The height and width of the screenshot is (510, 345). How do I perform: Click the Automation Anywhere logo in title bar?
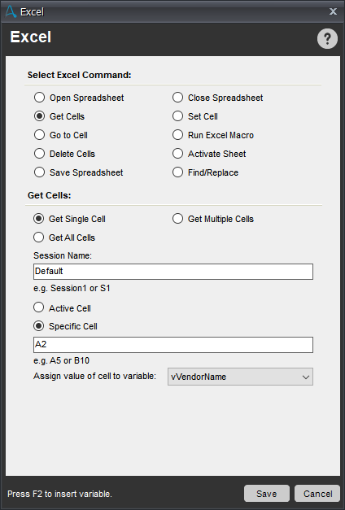[x=11, y=11]
